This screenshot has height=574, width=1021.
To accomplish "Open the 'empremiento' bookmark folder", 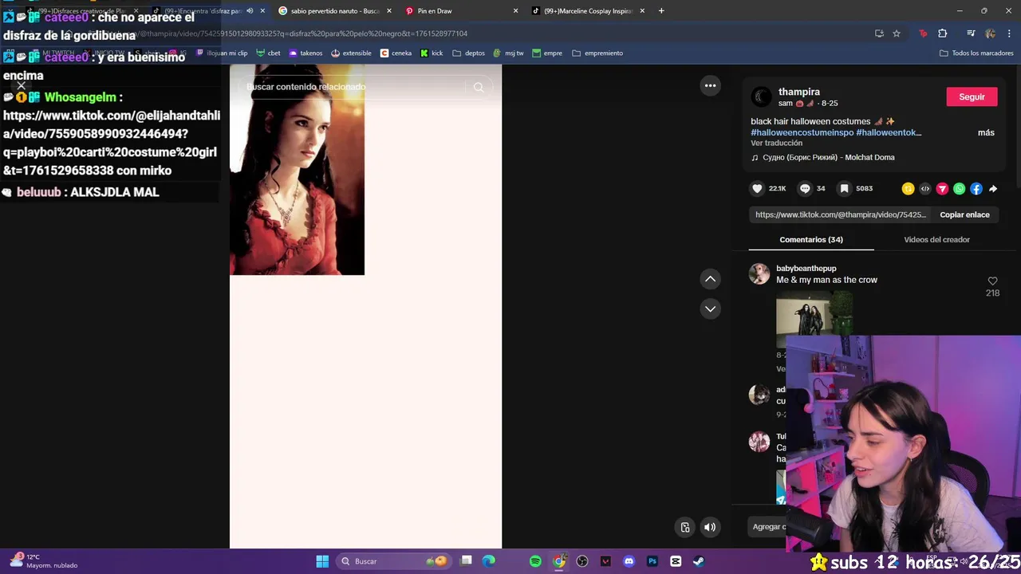I will 597,53.
